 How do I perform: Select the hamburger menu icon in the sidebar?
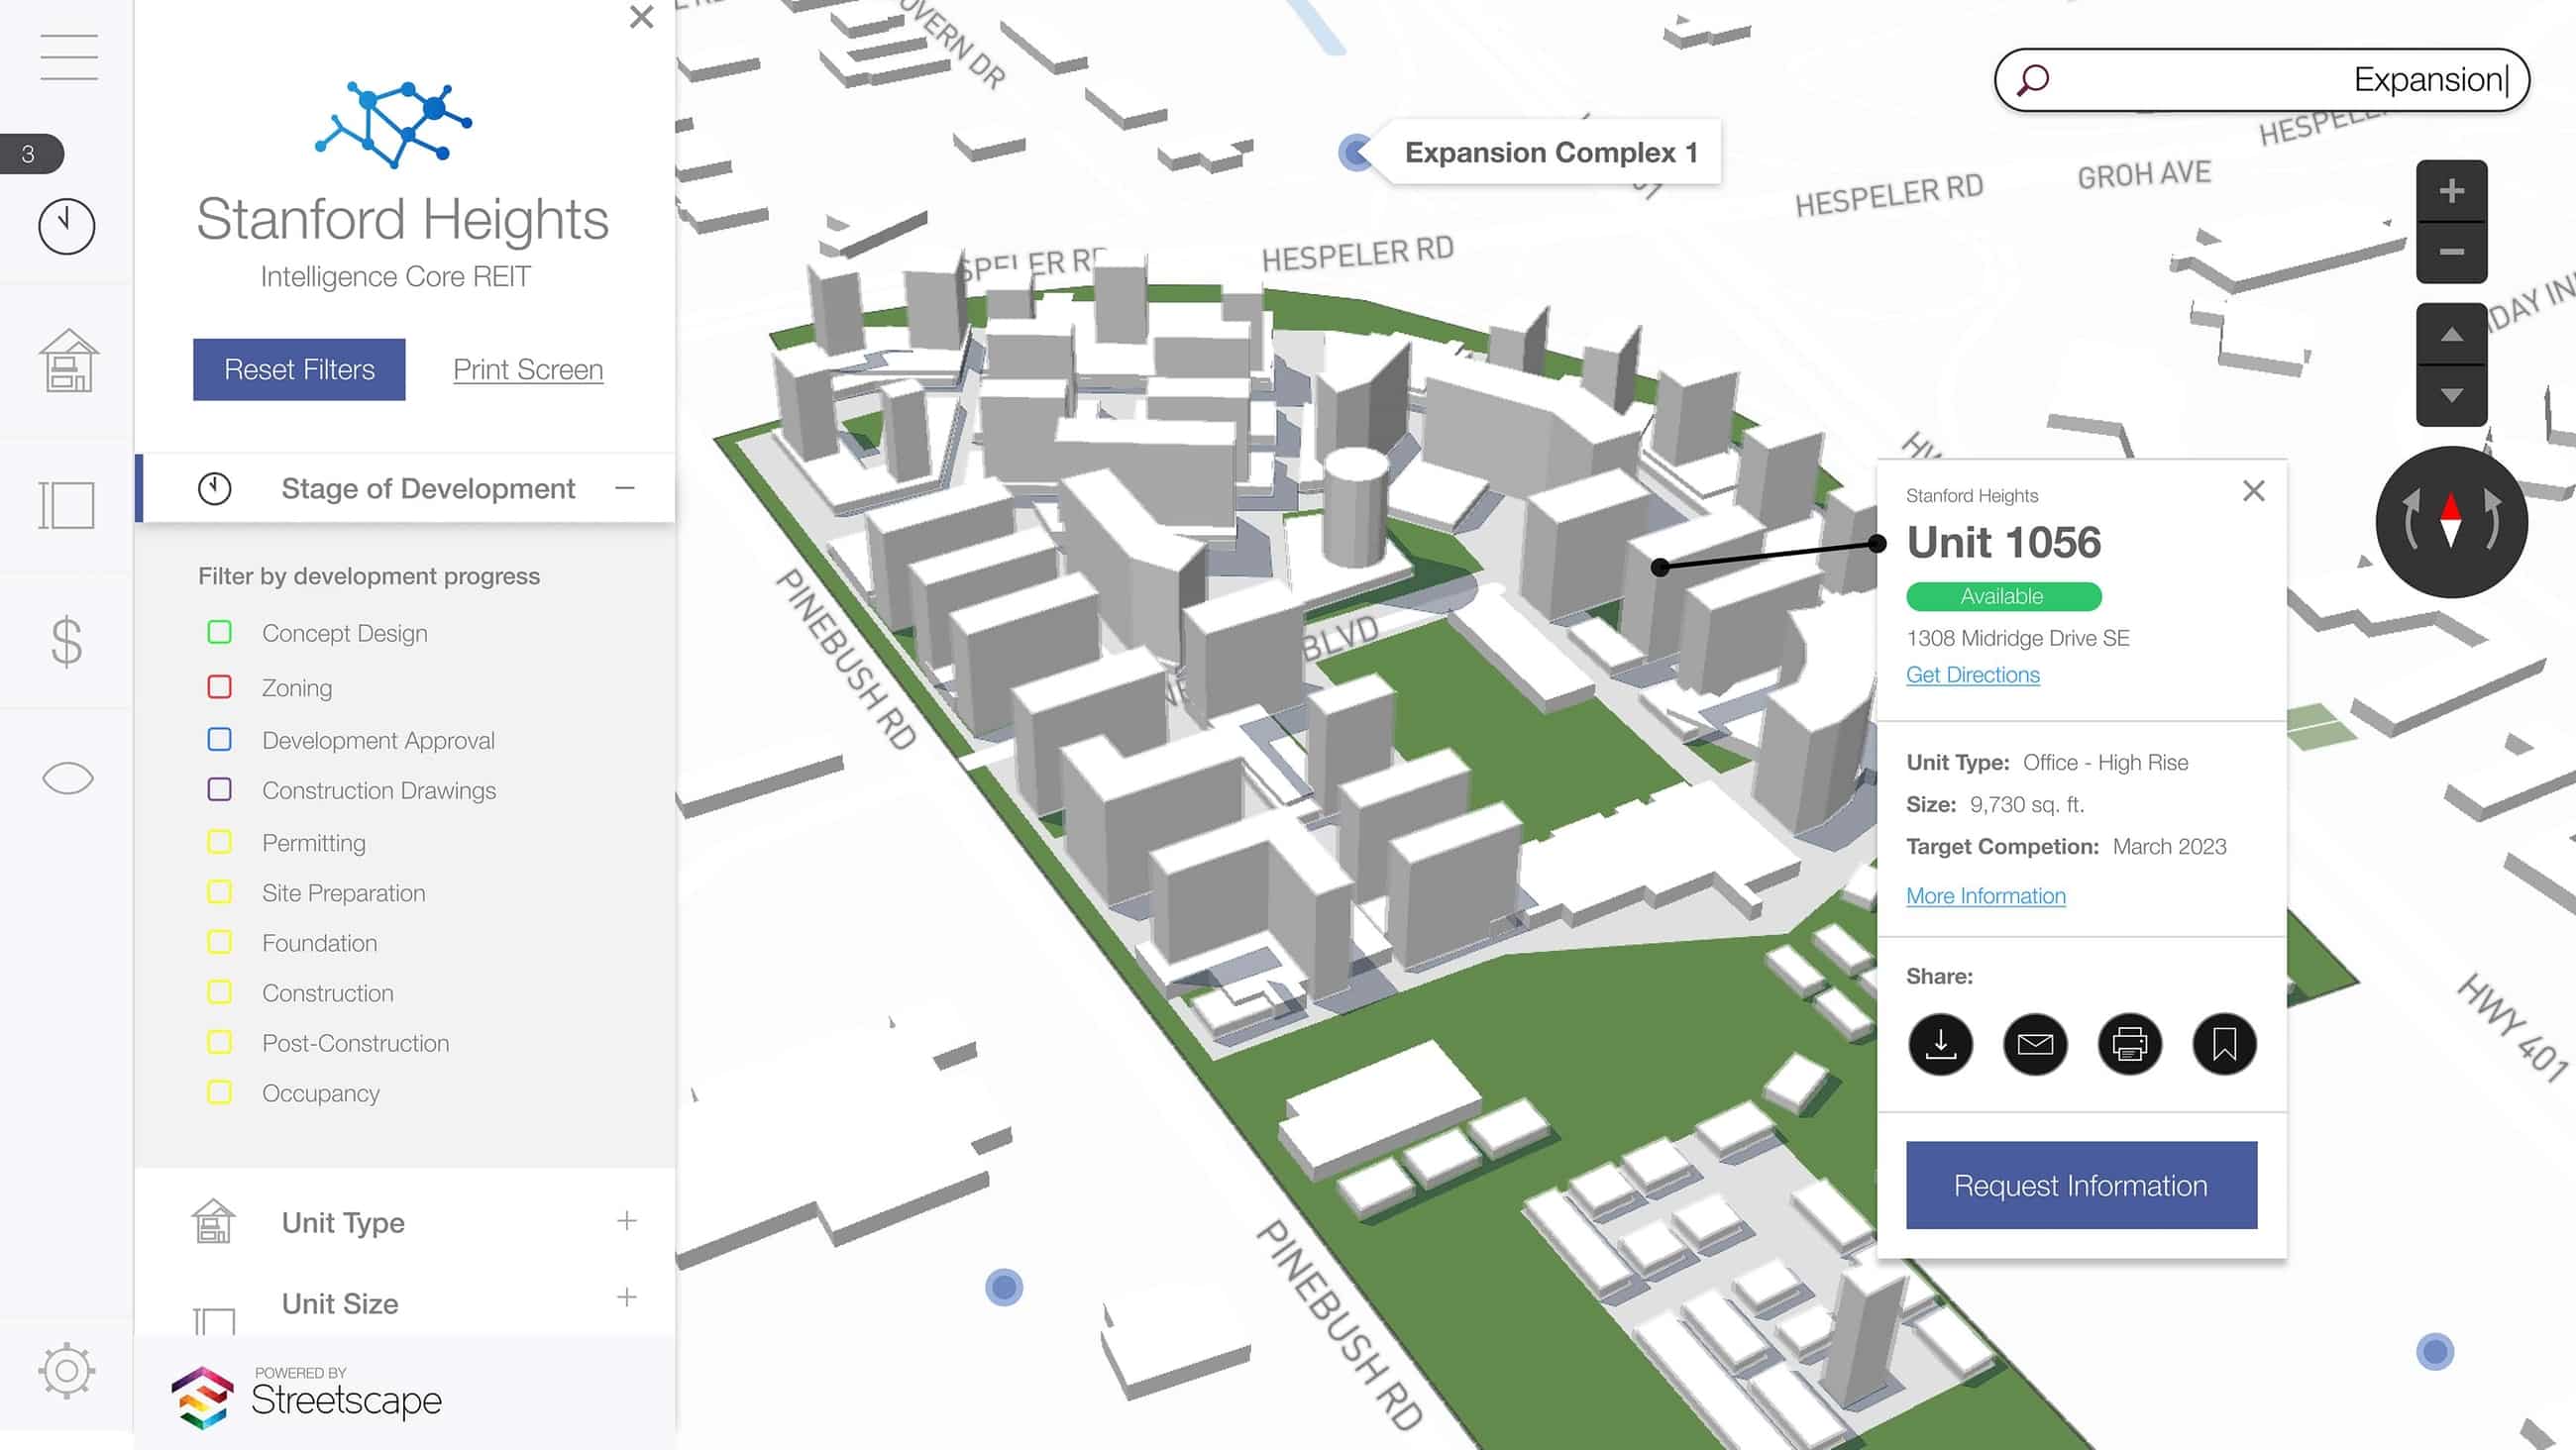point(67,57)
